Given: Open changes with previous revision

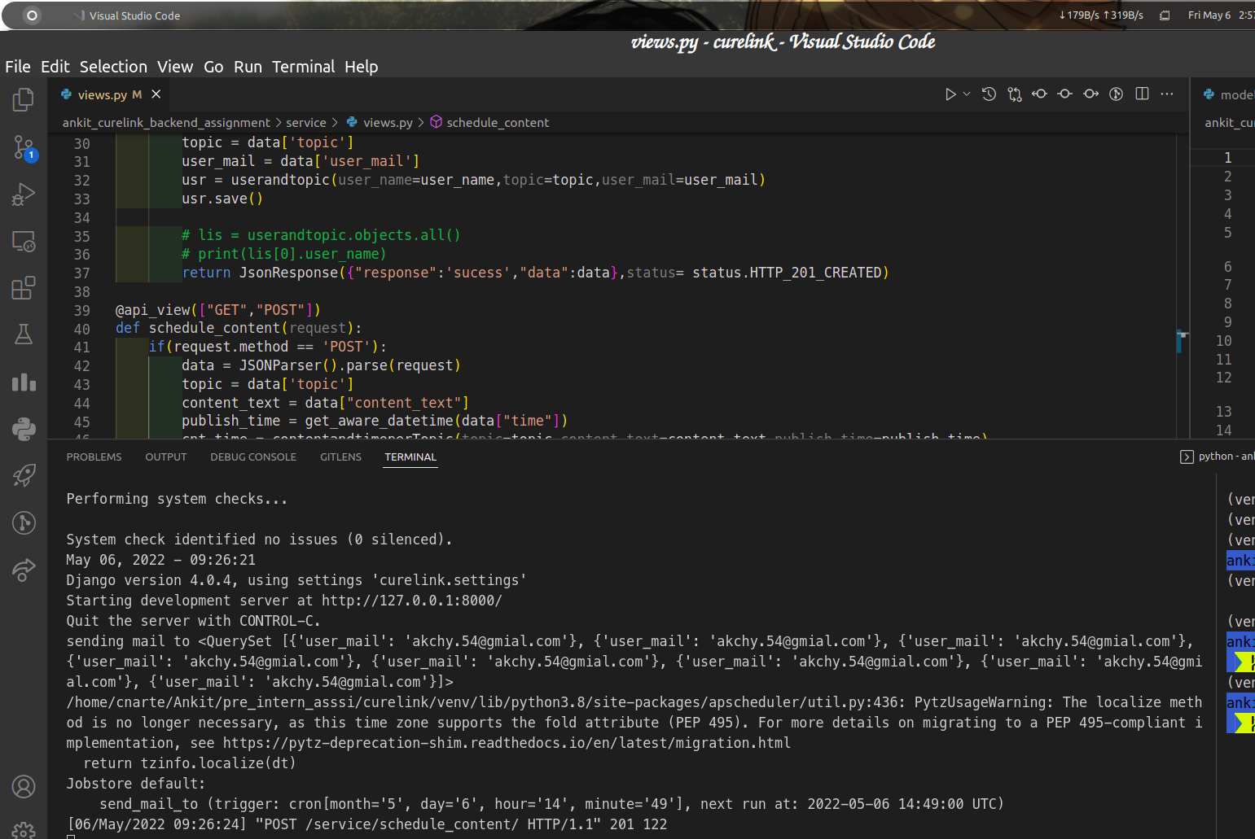Looking at the screenshot, I should [1039, 94].
